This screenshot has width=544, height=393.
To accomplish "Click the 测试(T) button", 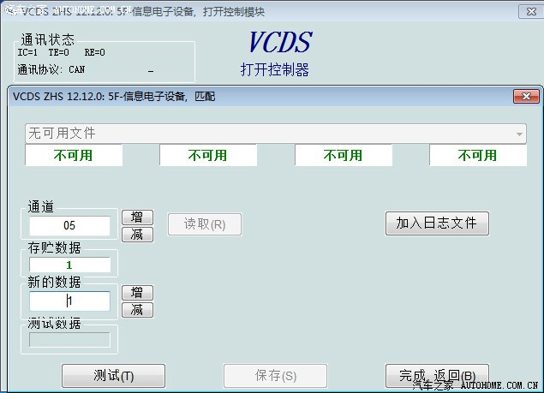I will (x=113, y=376).
